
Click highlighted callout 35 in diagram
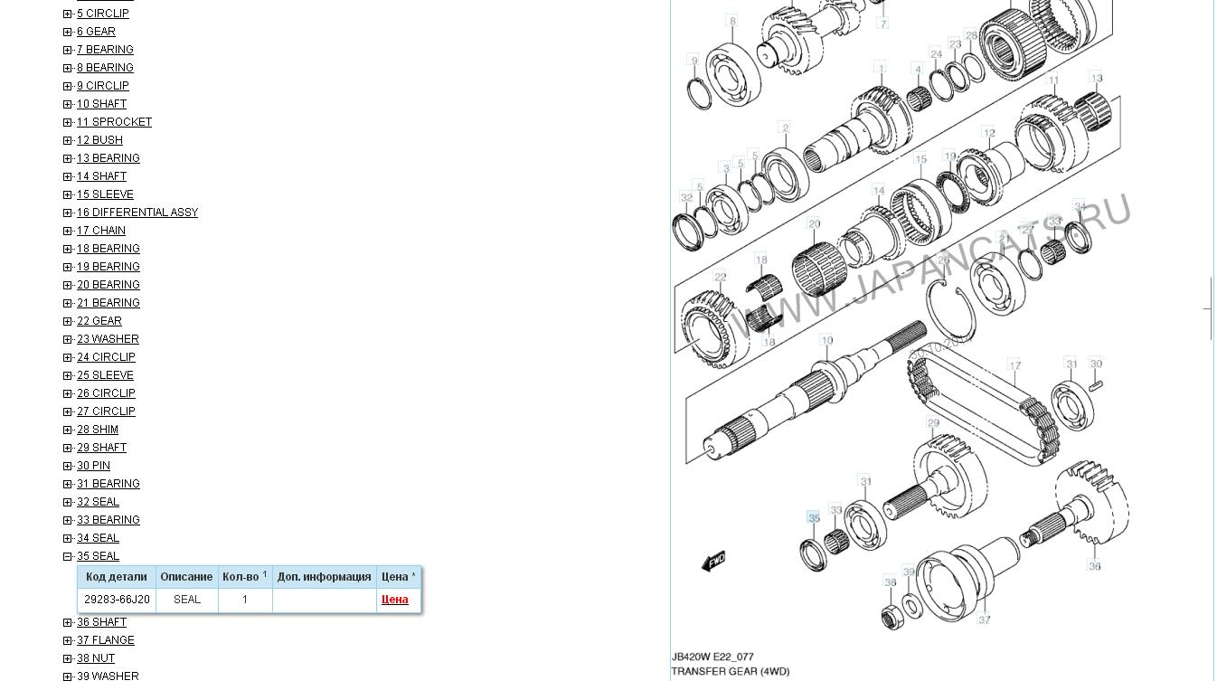coord(814,518)
